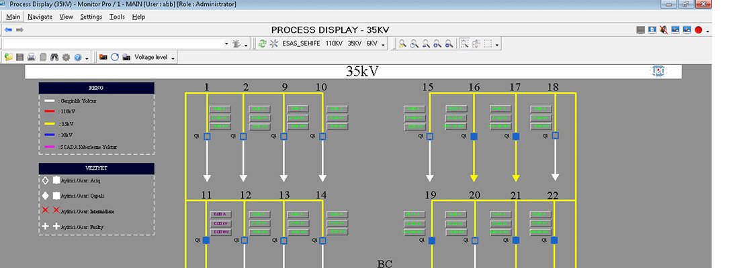Toggle the Q1 breaker on feeder 16
This screenshot has width=739, height=268.
[x=474, y=136]
